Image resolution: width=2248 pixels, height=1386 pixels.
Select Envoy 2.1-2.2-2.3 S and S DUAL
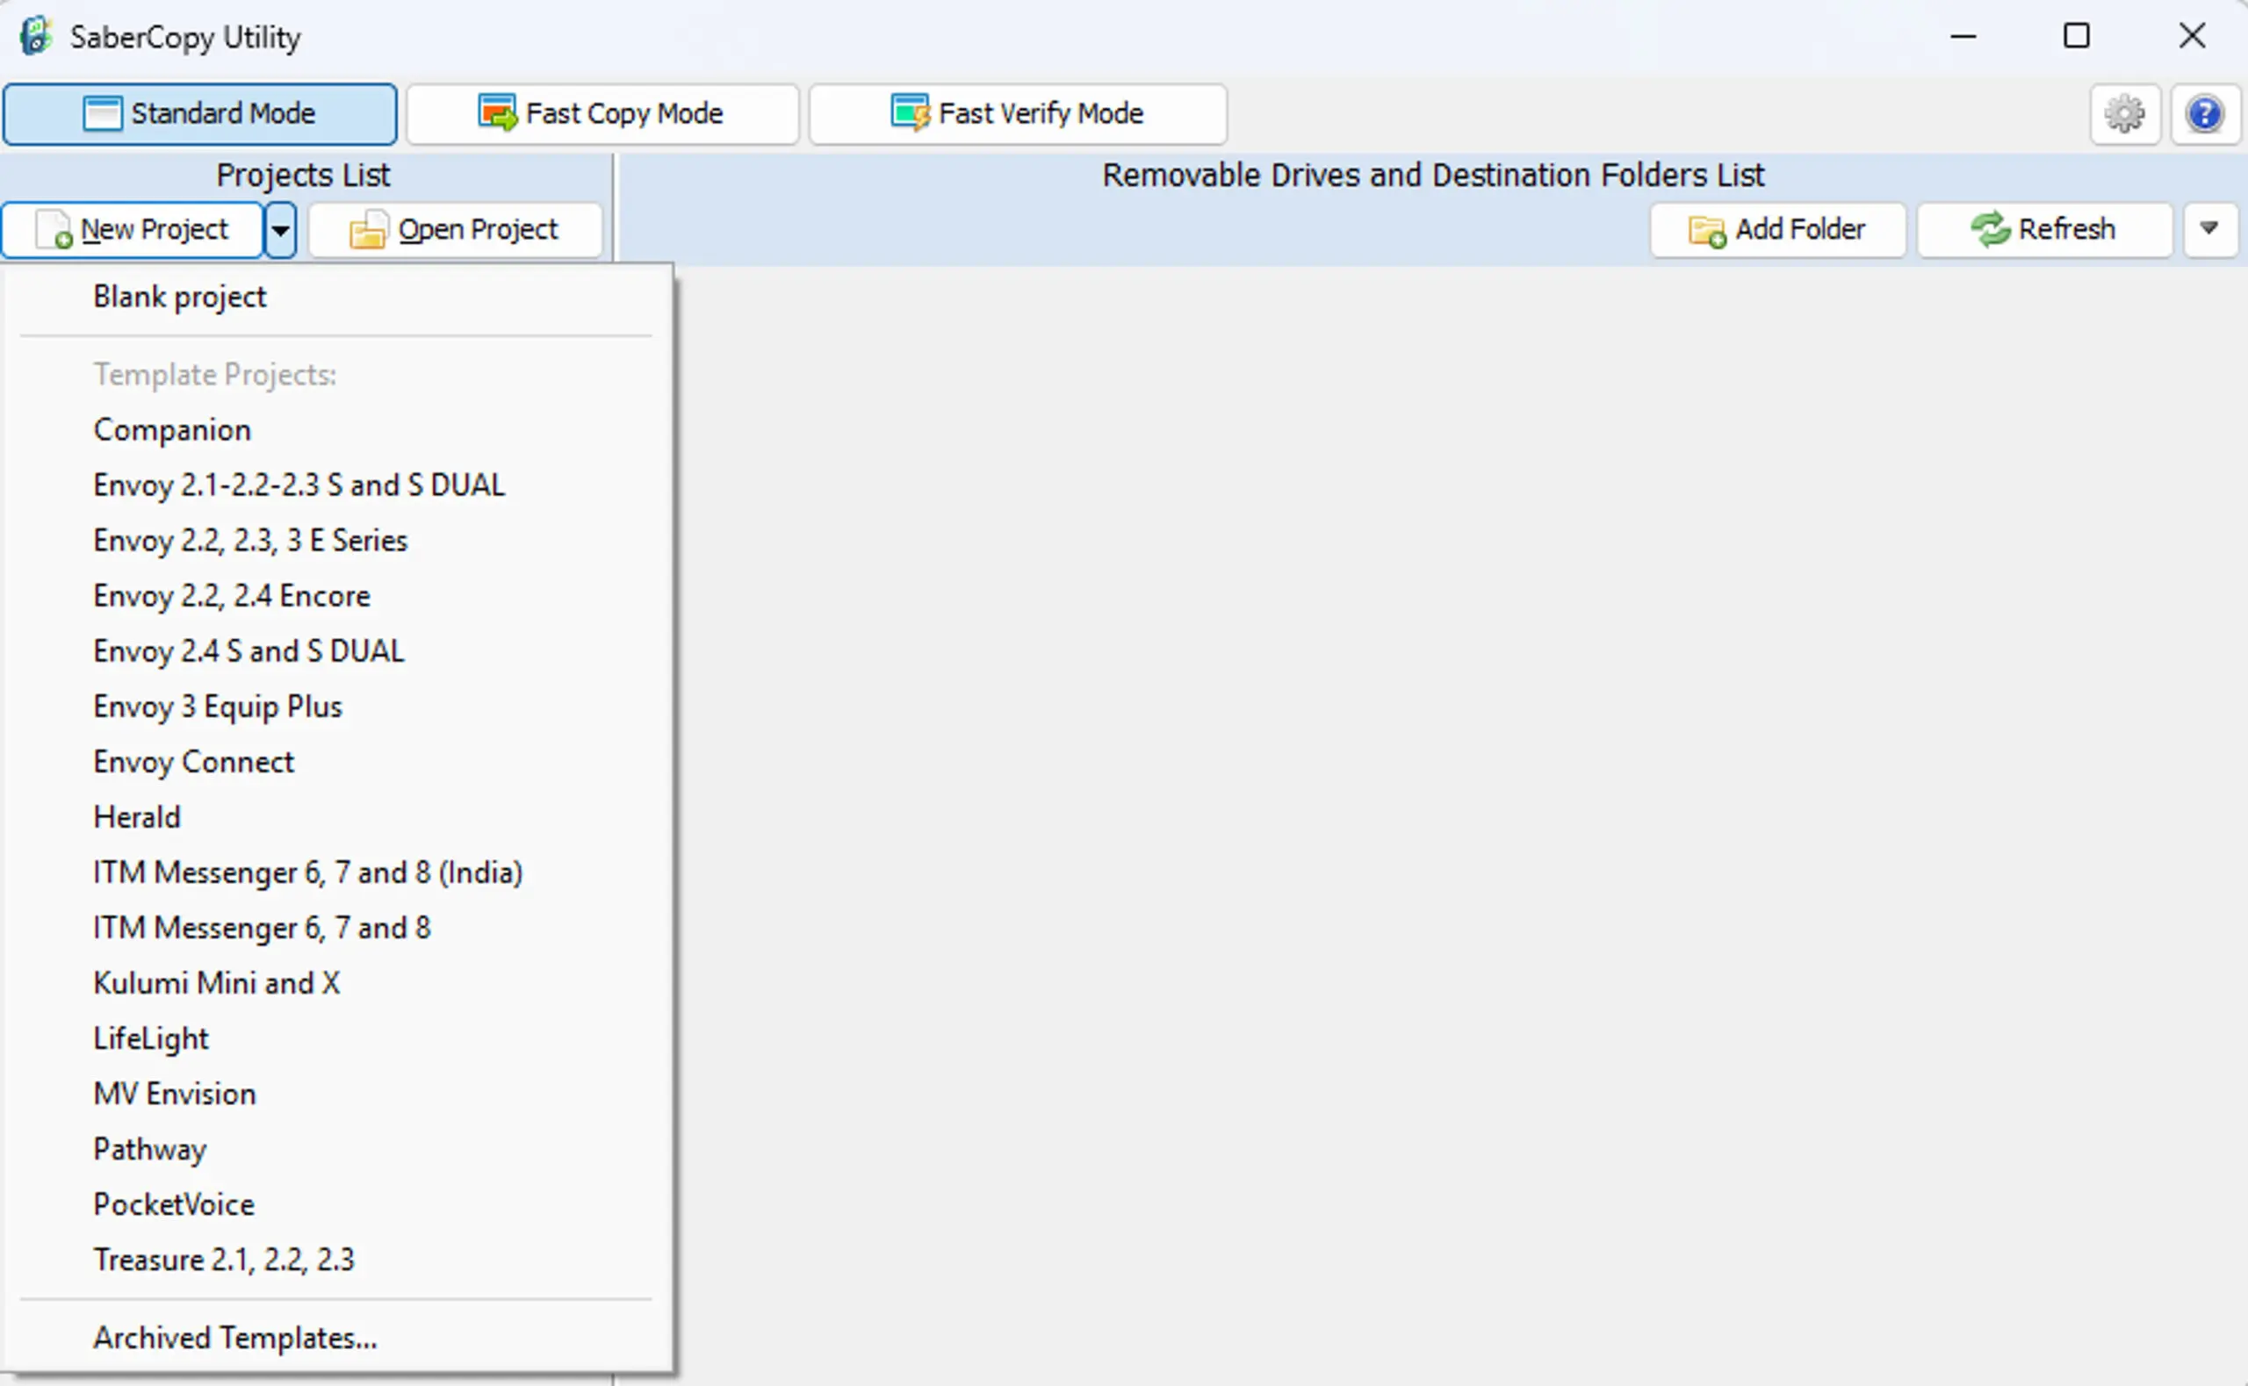pyautogui.click(x=337, y=485)
